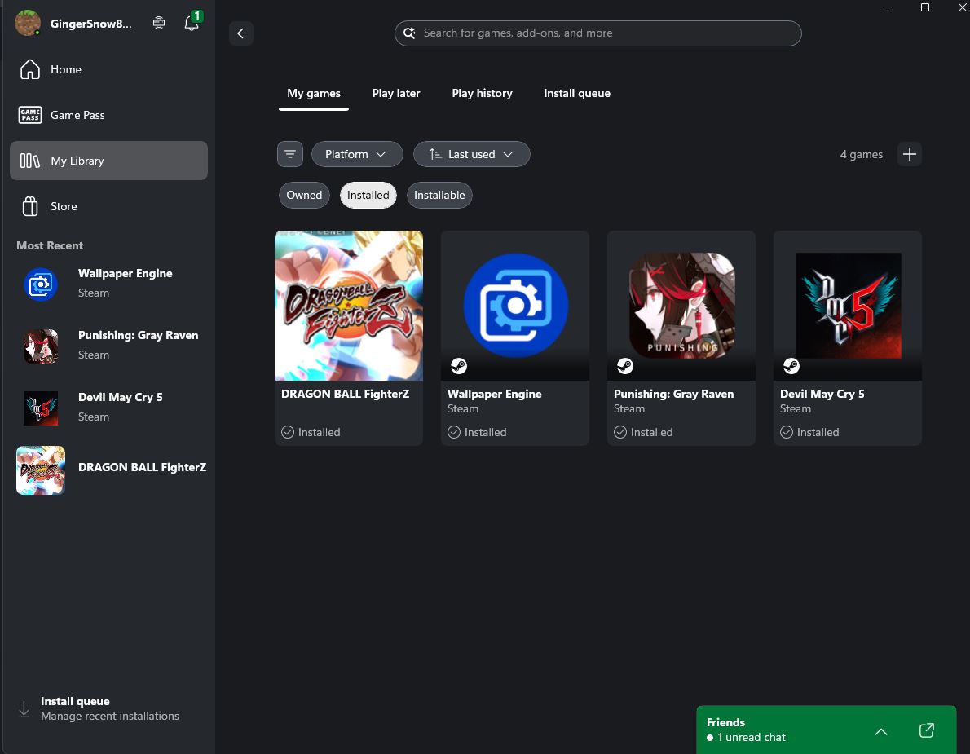Click the Store shopping bag icon
This screenshot has width=970, height=754.
(29, 206)
